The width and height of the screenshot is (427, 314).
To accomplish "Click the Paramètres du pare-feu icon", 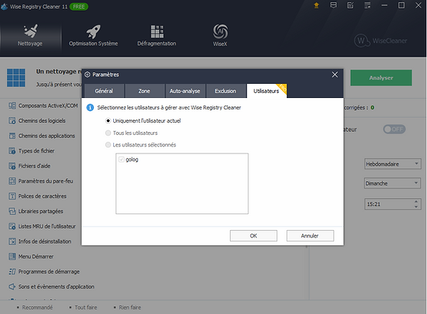I will point(12,181).
